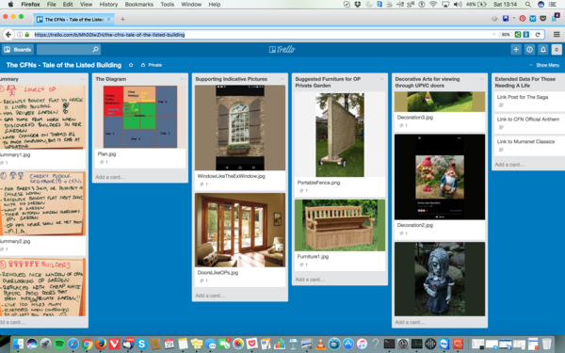Open Google Chrome from the dock
Screen dimensions: 565x353
(x=87, y=344)
